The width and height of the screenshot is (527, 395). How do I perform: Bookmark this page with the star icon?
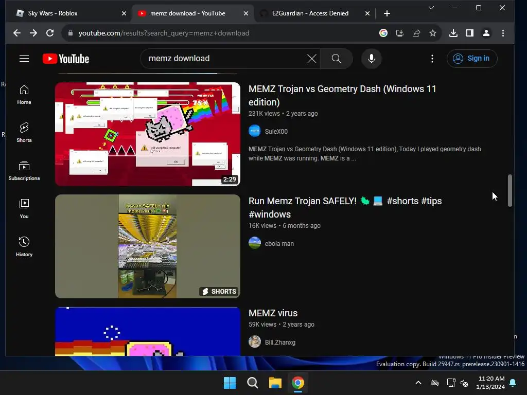click(x=432, y=33)
